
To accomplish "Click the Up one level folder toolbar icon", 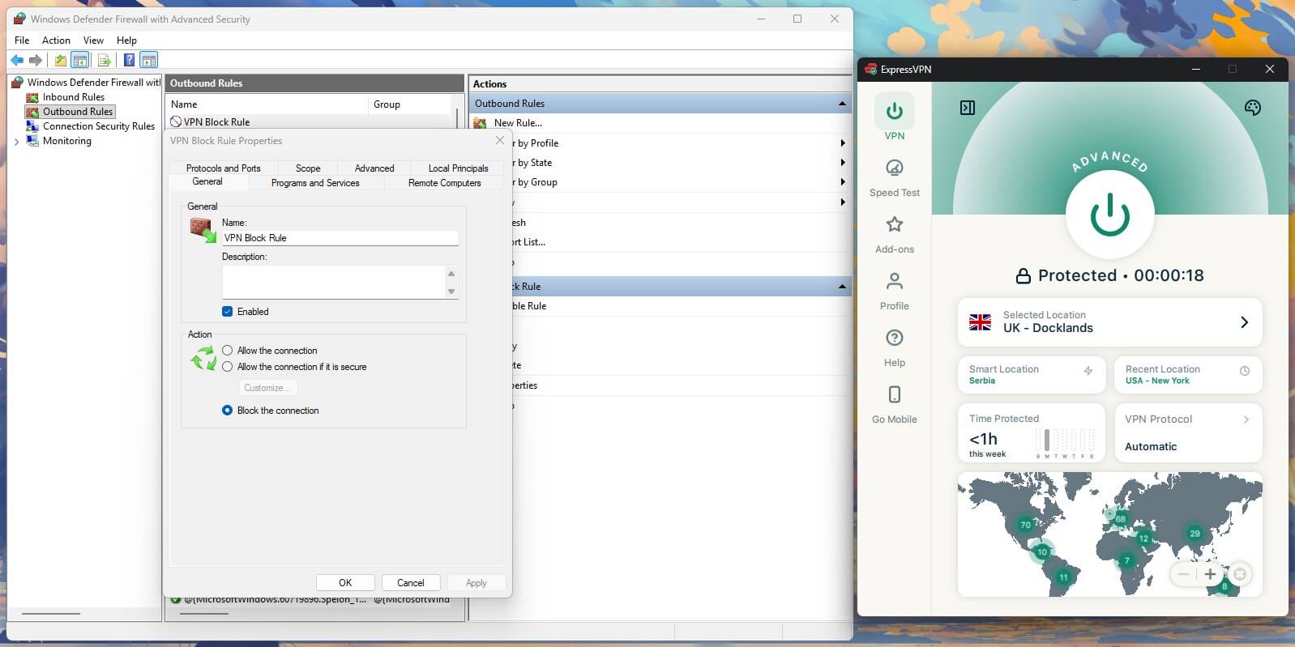I will coord(61,60).
